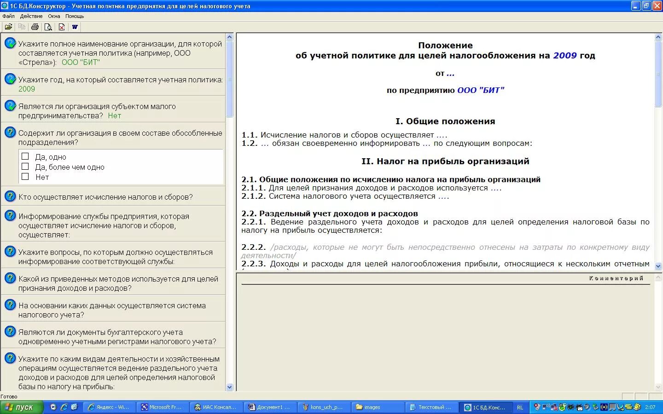Click the taskbar clock showing 2:07

pyautogui.click(x=650, y=407)
